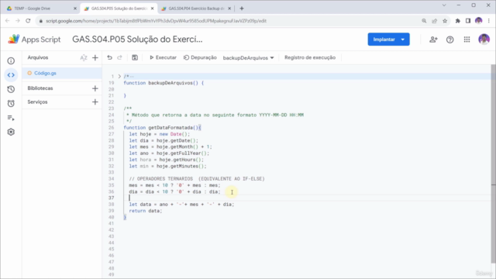The height and width of the screenshot is (279, 496).
Task: Add a service with Serviços plus
Action: [x=95, y=102]
